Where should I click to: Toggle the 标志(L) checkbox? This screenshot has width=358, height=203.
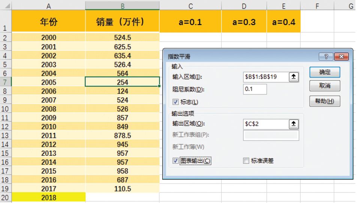pos(175,102)
